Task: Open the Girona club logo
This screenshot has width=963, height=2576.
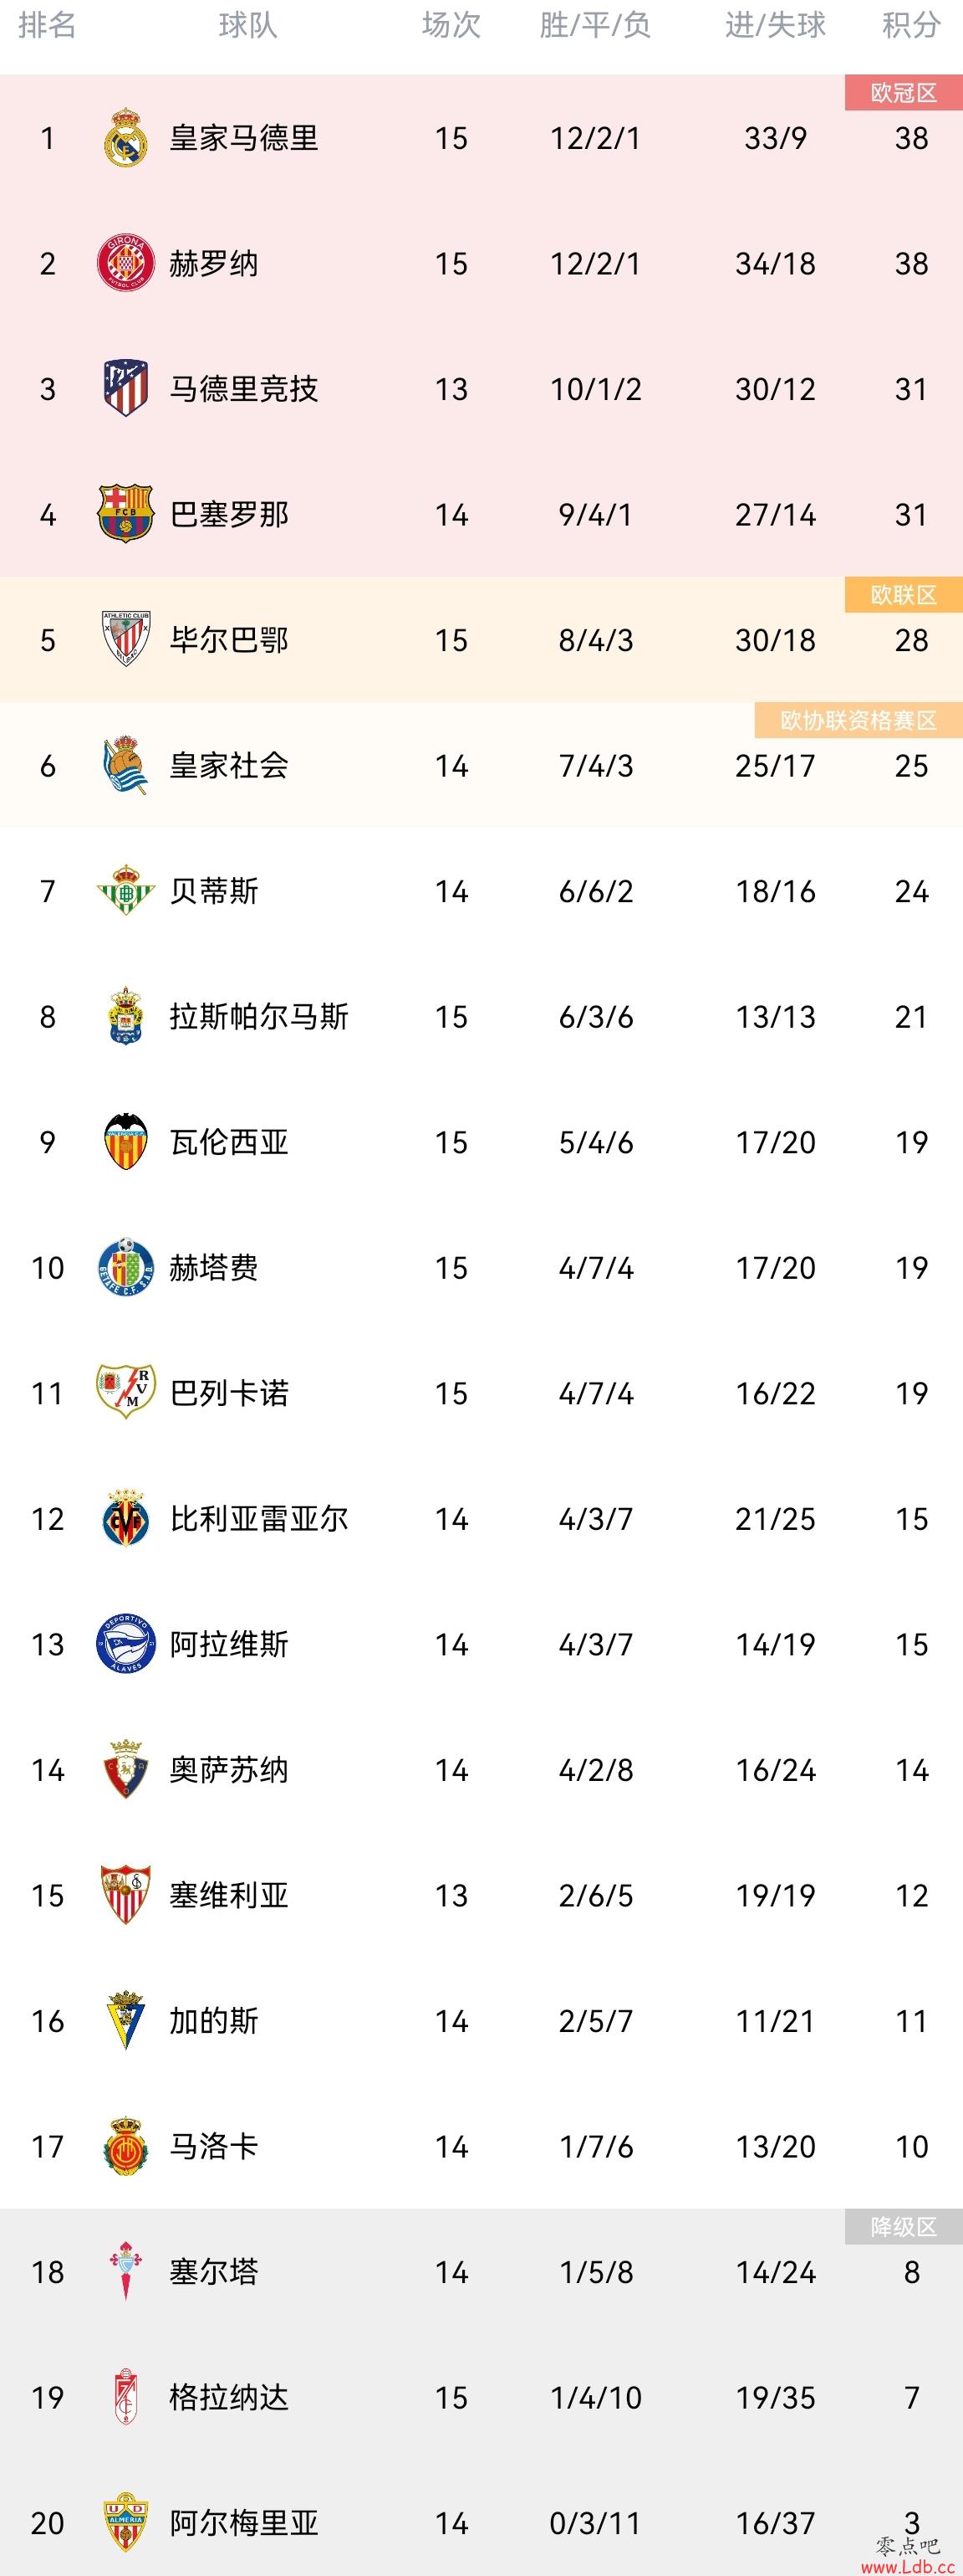Action: 126,263
